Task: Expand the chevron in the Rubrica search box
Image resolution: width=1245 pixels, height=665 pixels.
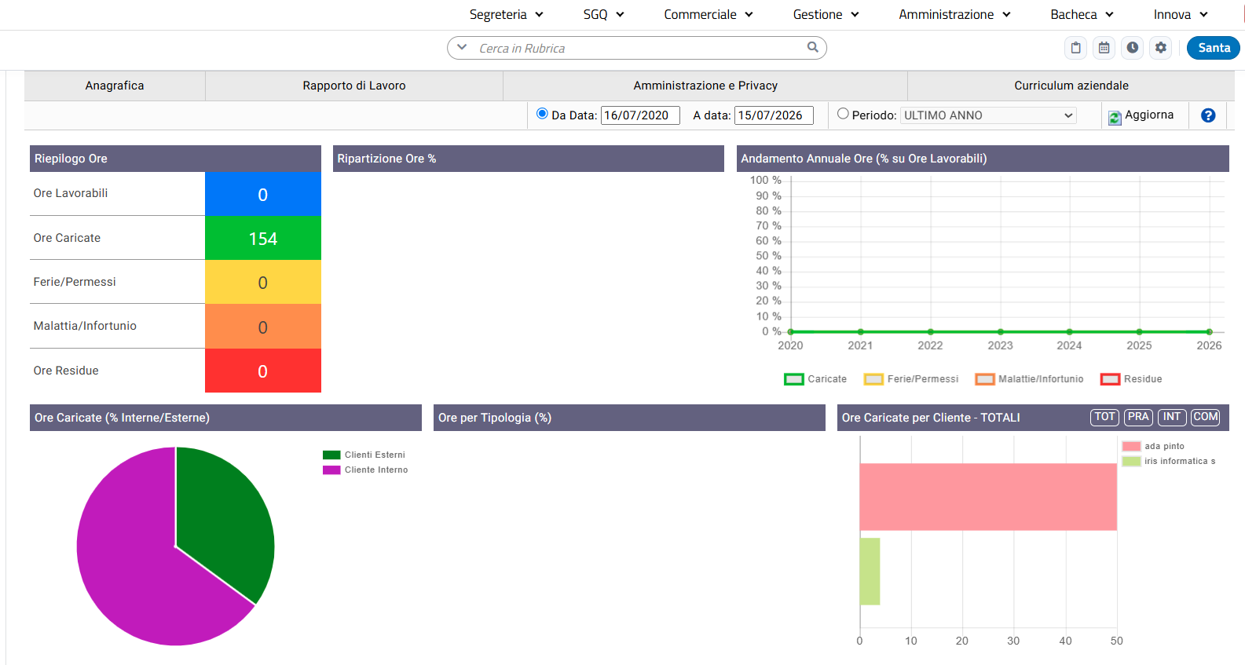Action: tap(462, 47)
